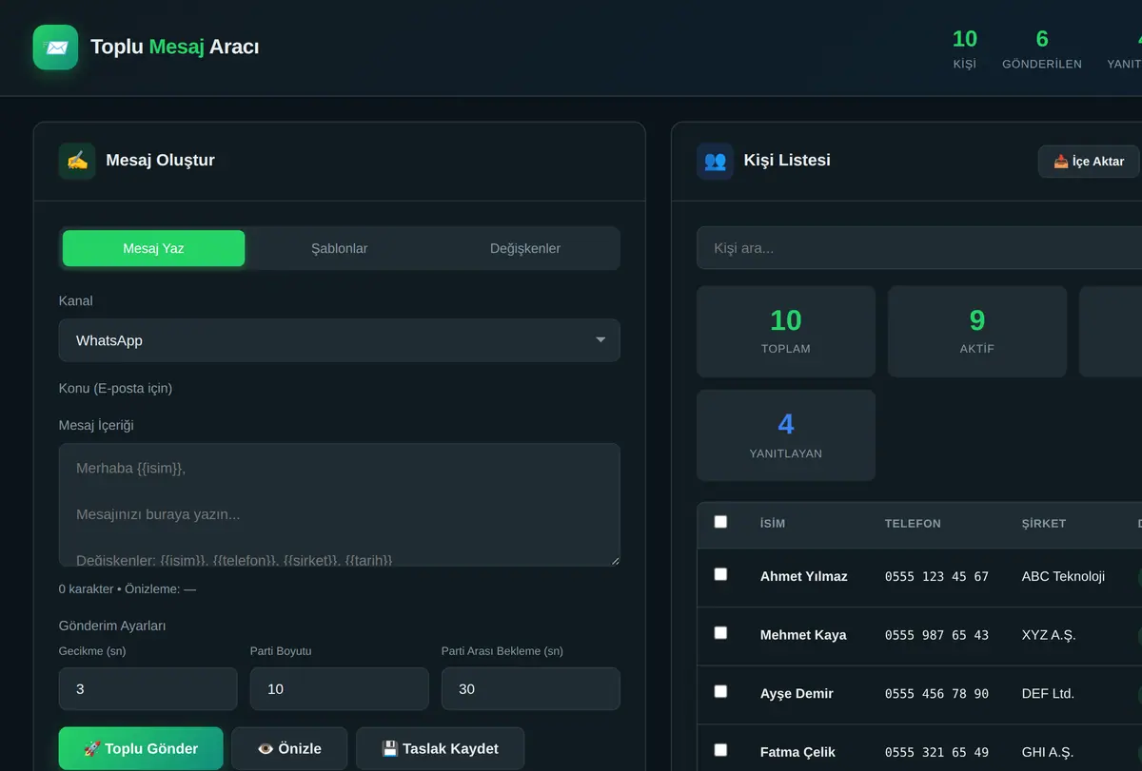This screenshot has height=771, width=1142.
Task: Click the Önizle preview button
Action: [289, 748]
